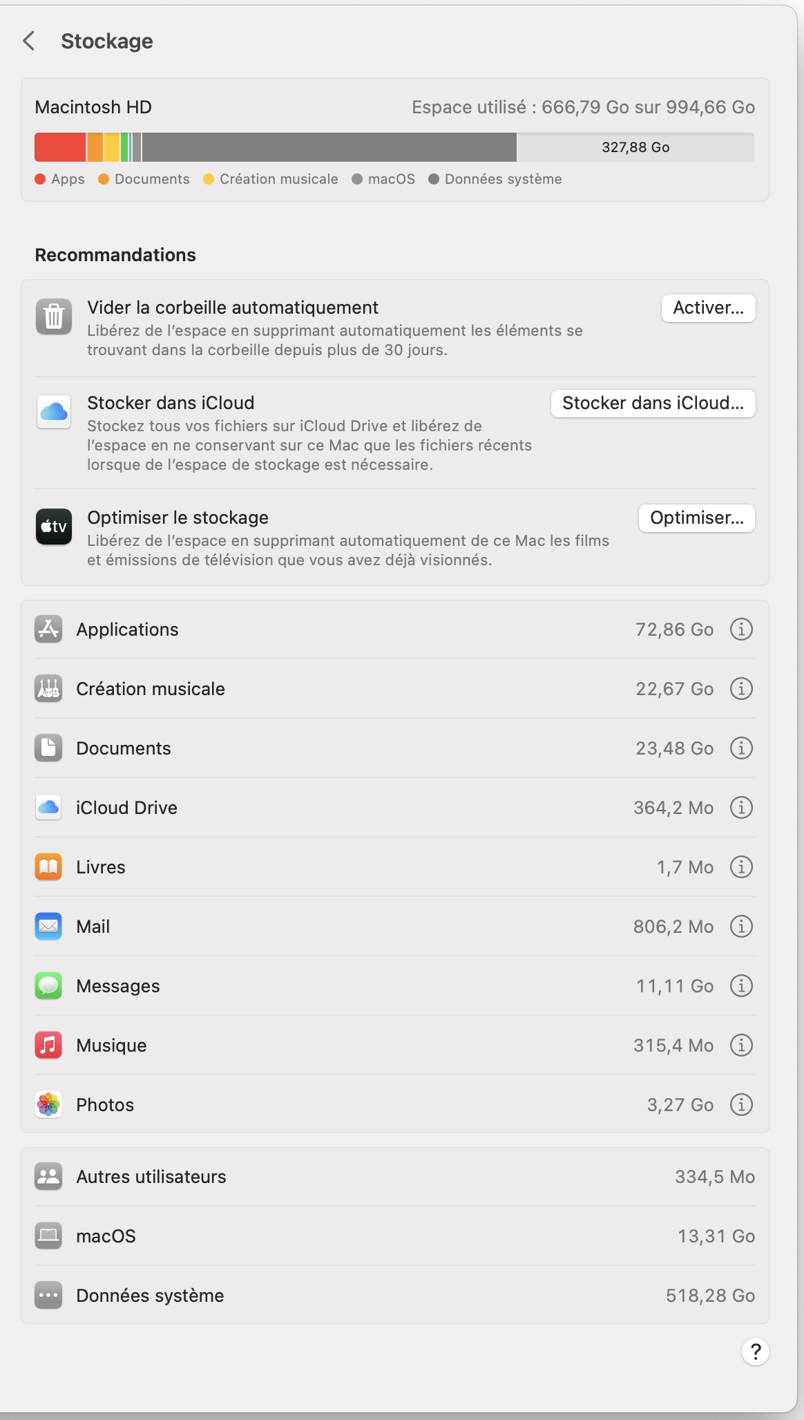Click the red Apps segment of storage bar

[60, 147]
